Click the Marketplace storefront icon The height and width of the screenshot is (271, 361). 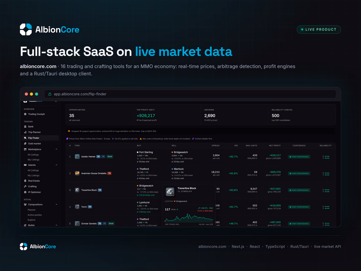[25, 149]
